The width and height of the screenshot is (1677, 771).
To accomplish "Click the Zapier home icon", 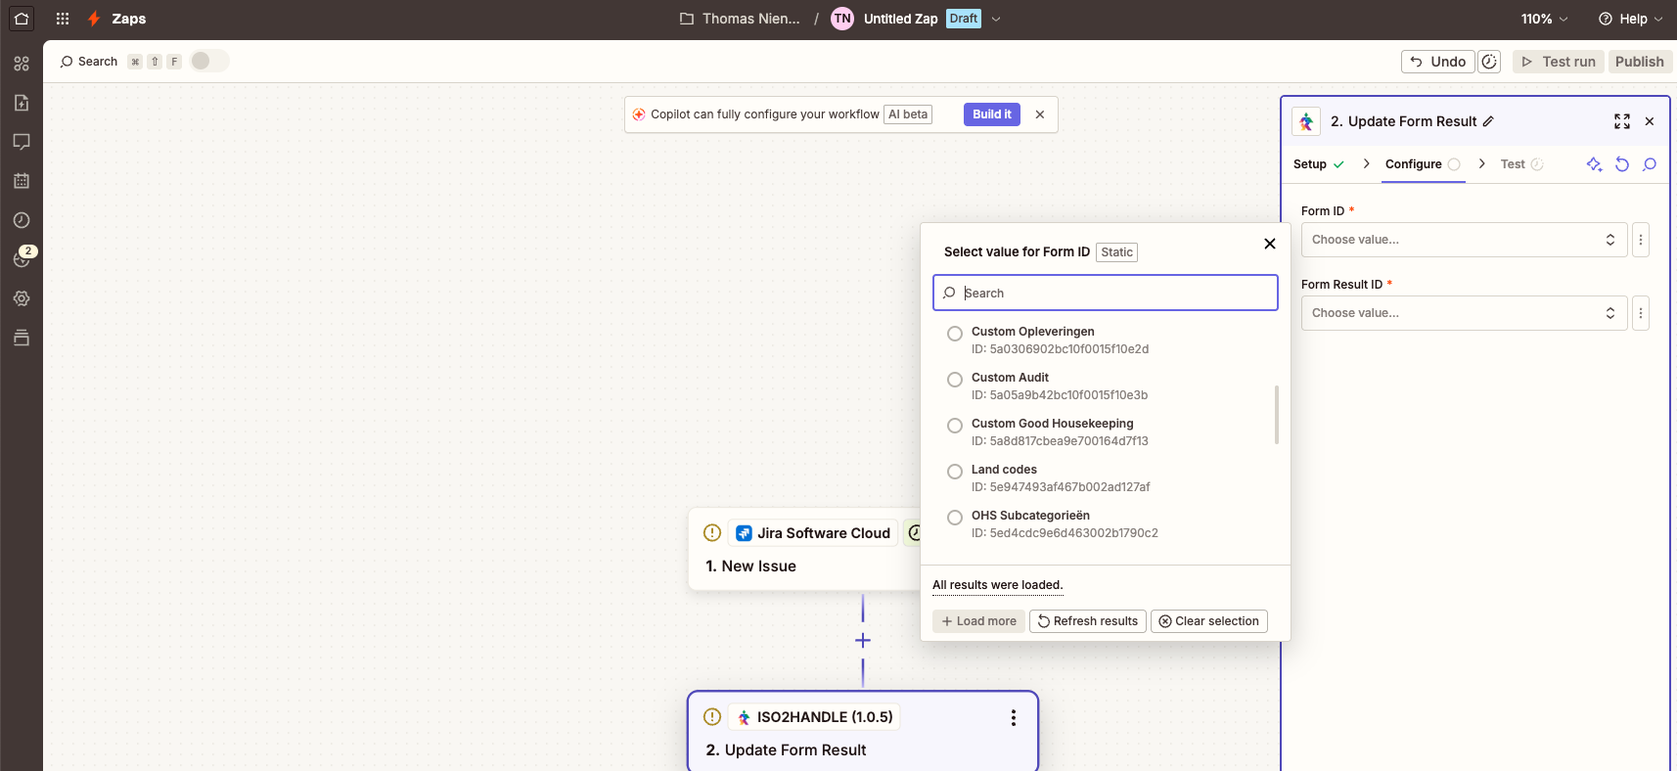I will (22, 19).
